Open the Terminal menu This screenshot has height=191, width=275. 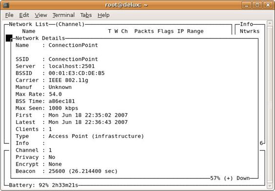(64, 15)
